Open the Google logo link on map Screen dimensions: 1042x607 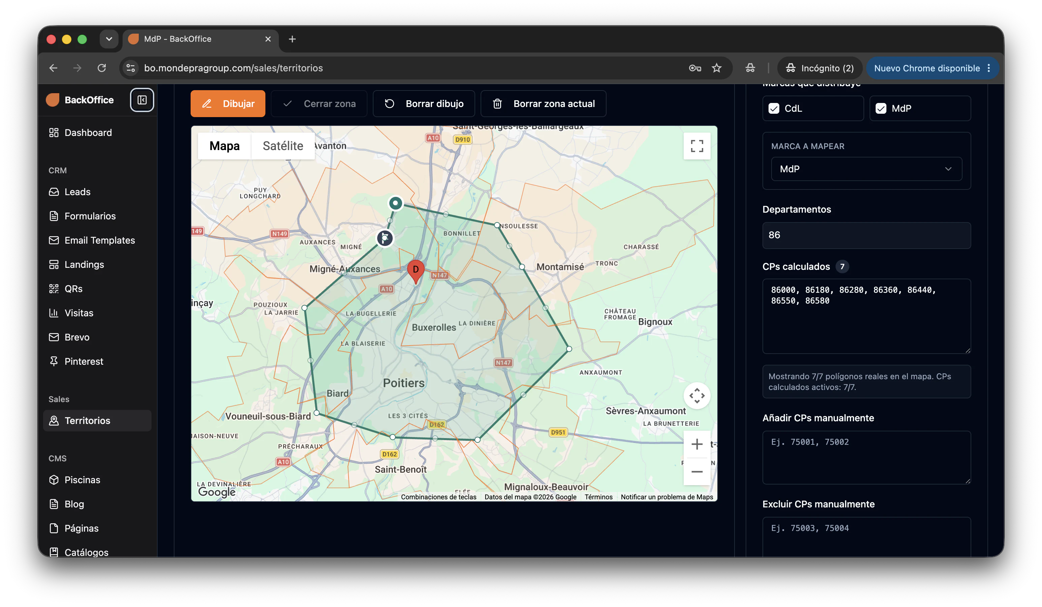tap(217, 492)
